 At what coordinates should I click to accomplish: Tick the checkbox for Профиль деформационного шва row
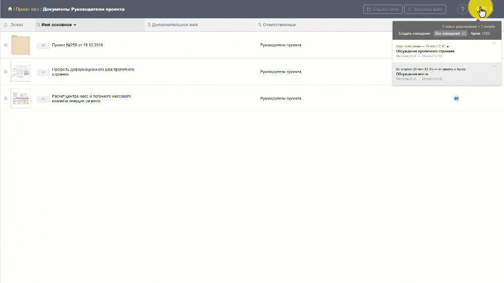tap(6, 72)
